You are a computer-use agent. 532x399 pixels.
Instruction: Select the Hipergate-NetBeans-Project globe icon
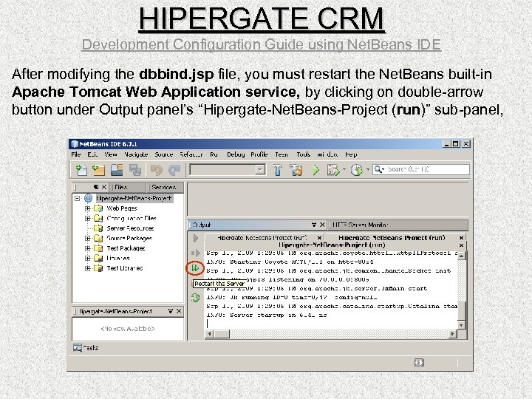coord(88,198)
